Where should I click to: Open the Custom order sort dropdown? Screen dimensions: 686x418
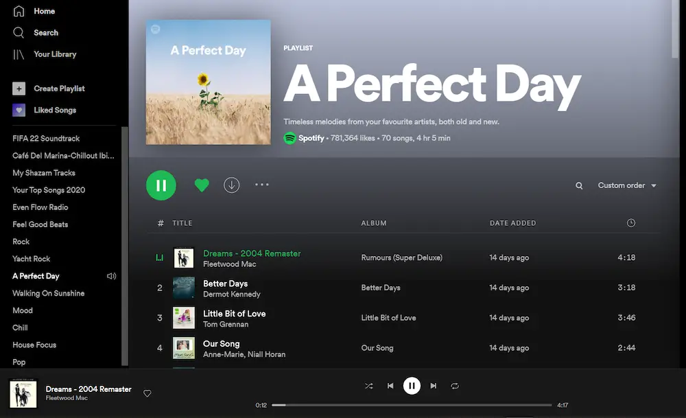tap(627, 185)
